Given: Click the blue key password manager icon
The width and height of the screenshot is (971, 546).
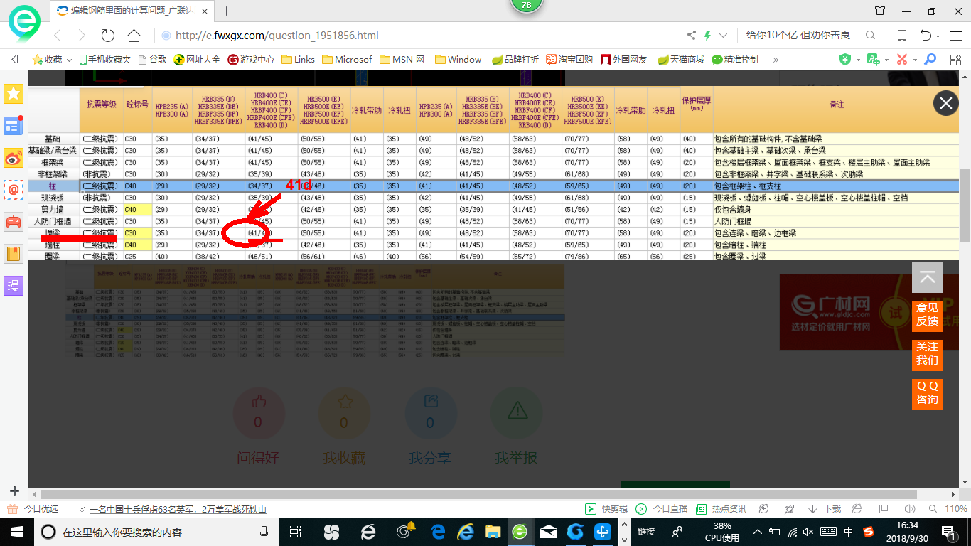Looking at the screenshot, I should (930, 60).
